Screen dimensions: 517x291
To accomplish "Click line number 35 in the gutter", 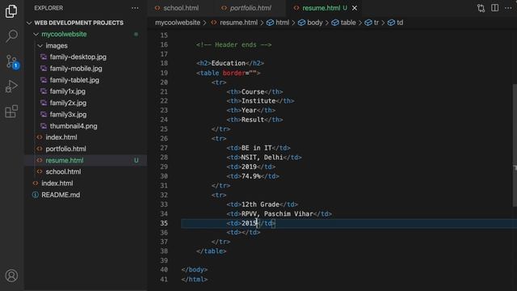I will click(164, 223).
